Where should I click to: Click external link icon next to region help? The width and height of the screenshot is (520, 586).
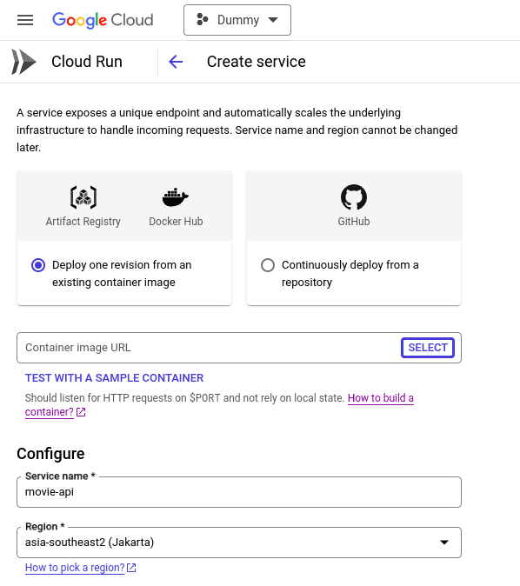pos(131,568)
